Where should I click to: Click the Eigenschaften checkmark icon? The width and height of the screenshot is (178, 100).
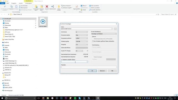point(77,7)
